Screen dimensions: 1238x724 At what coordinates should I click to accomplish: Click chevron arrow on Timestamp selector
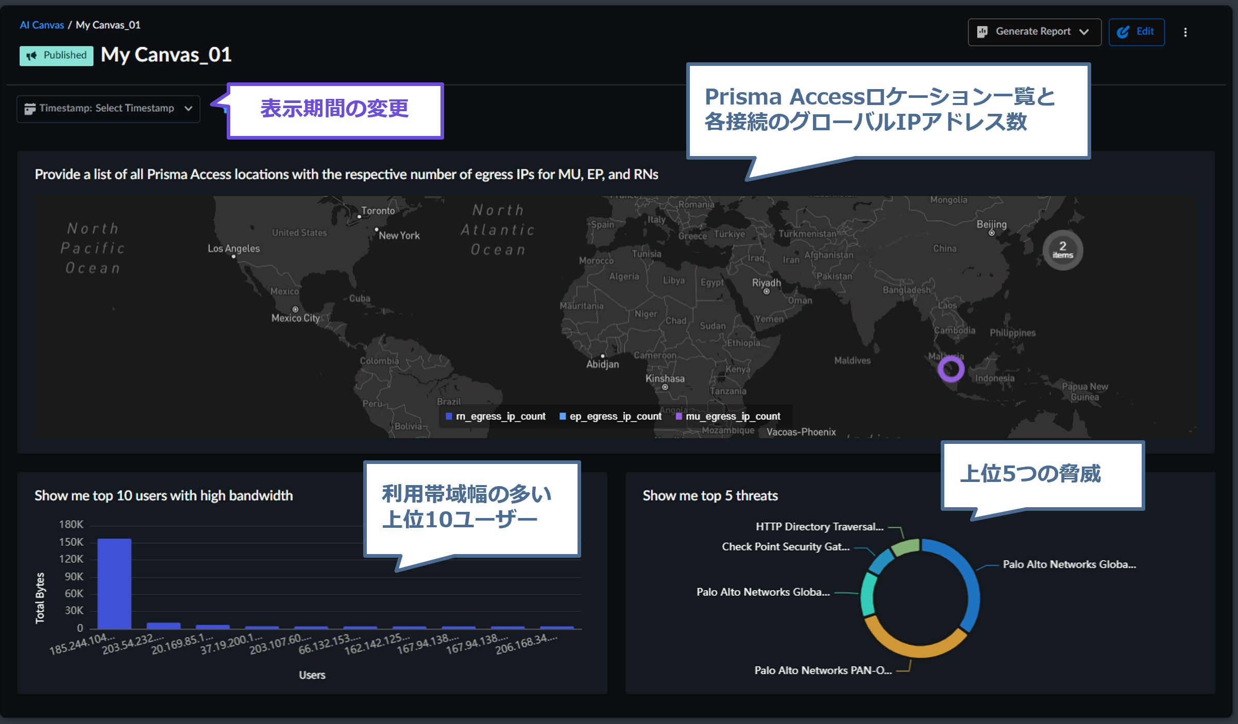[x=189, y=109]
